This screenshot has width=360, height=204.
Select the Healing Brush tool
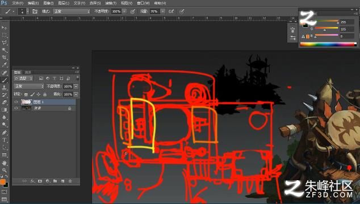[x=4, y=73]
